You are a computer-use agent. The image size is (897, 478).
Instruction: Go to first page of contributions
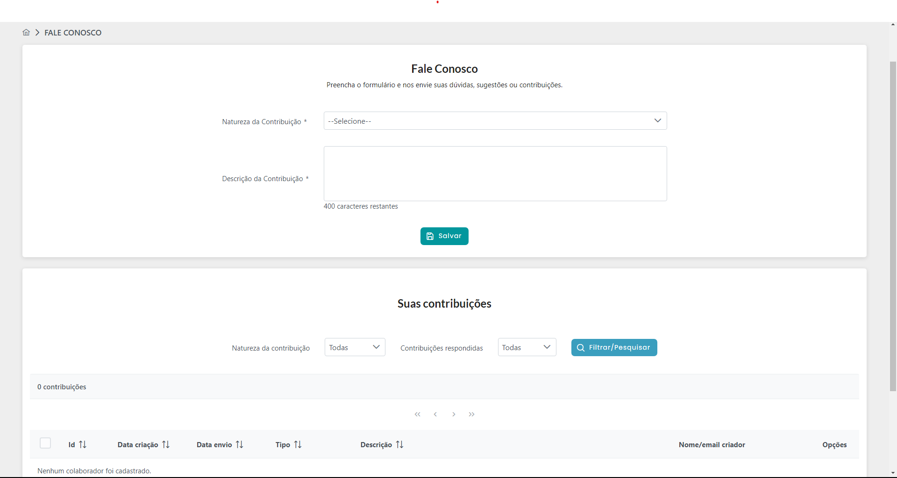click(x=417, y=414)
